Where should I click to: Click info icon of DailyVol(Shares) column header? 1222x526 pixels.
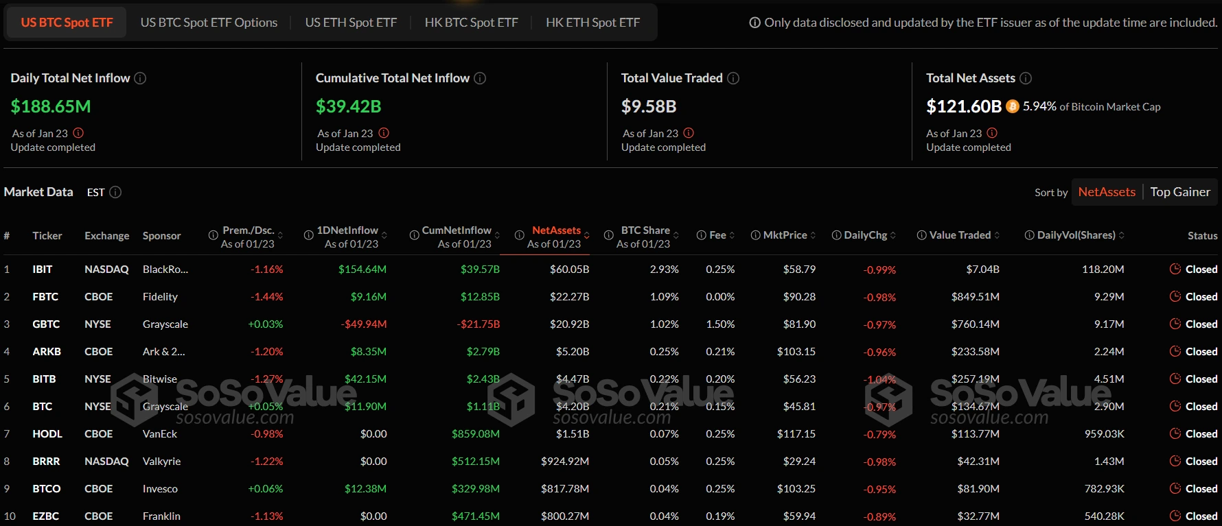pyautogui.click(x=1030, y=235)
